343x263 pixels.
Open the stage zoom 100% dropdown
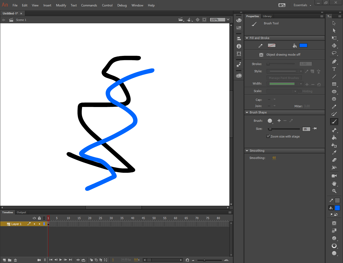point(228,20)
